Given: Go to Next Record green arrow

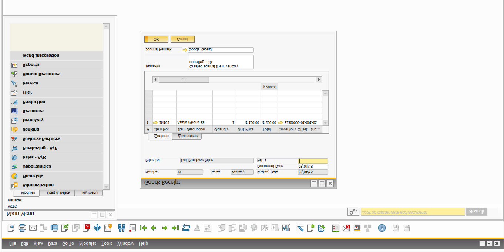Looking at the screenshot, I should click(165, 228).
